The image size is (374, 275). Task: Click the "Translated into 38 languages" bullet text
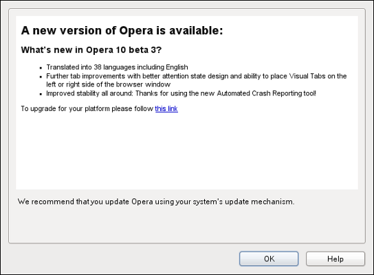[117, 67]
